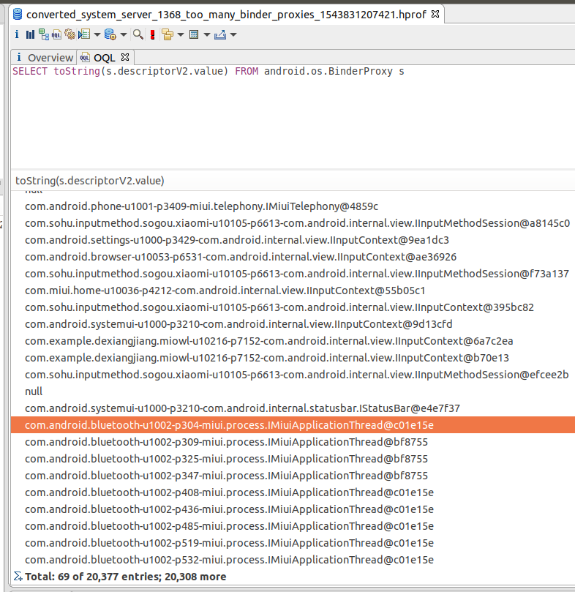Select miowl IInputContext@b70e13 row

(x=293, y=358)
